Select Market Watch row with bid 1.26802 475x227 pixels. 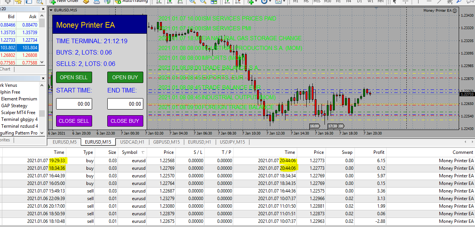(x=19, y=55)
